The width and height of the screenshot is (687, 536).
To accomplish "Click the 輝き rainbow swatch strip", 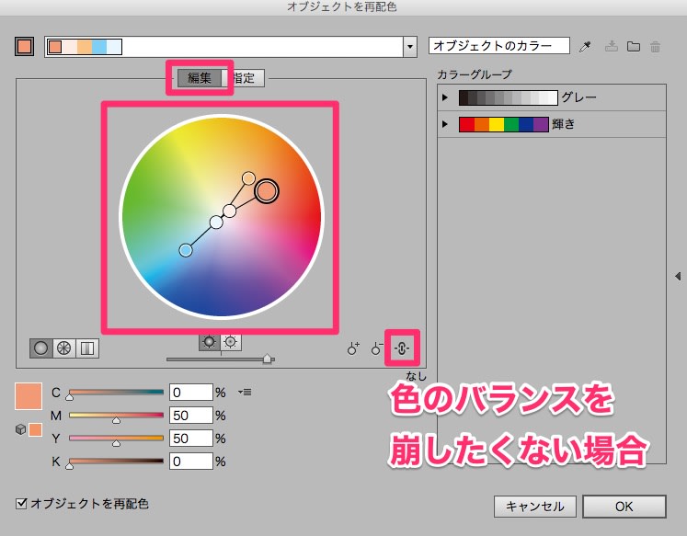I will 503,124.
